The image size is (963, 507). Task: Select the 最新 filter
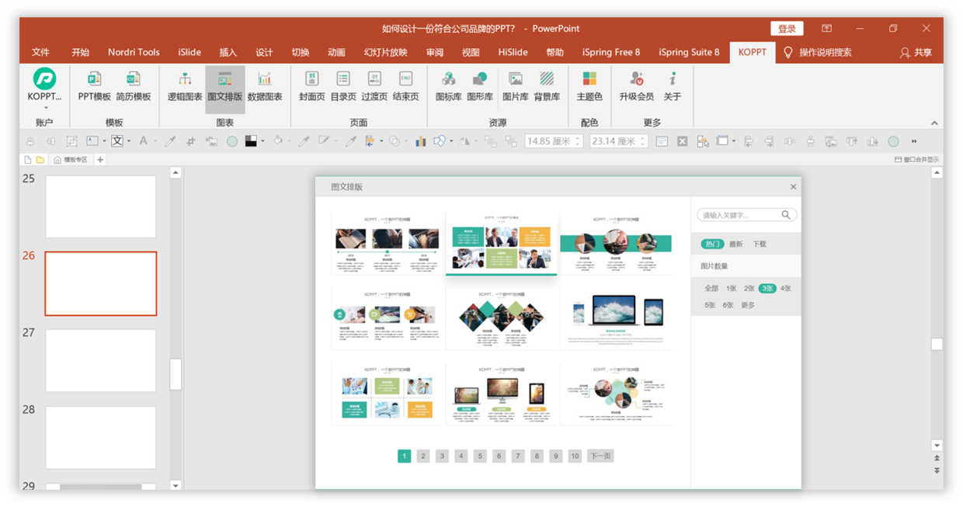(x=735, y=244)
